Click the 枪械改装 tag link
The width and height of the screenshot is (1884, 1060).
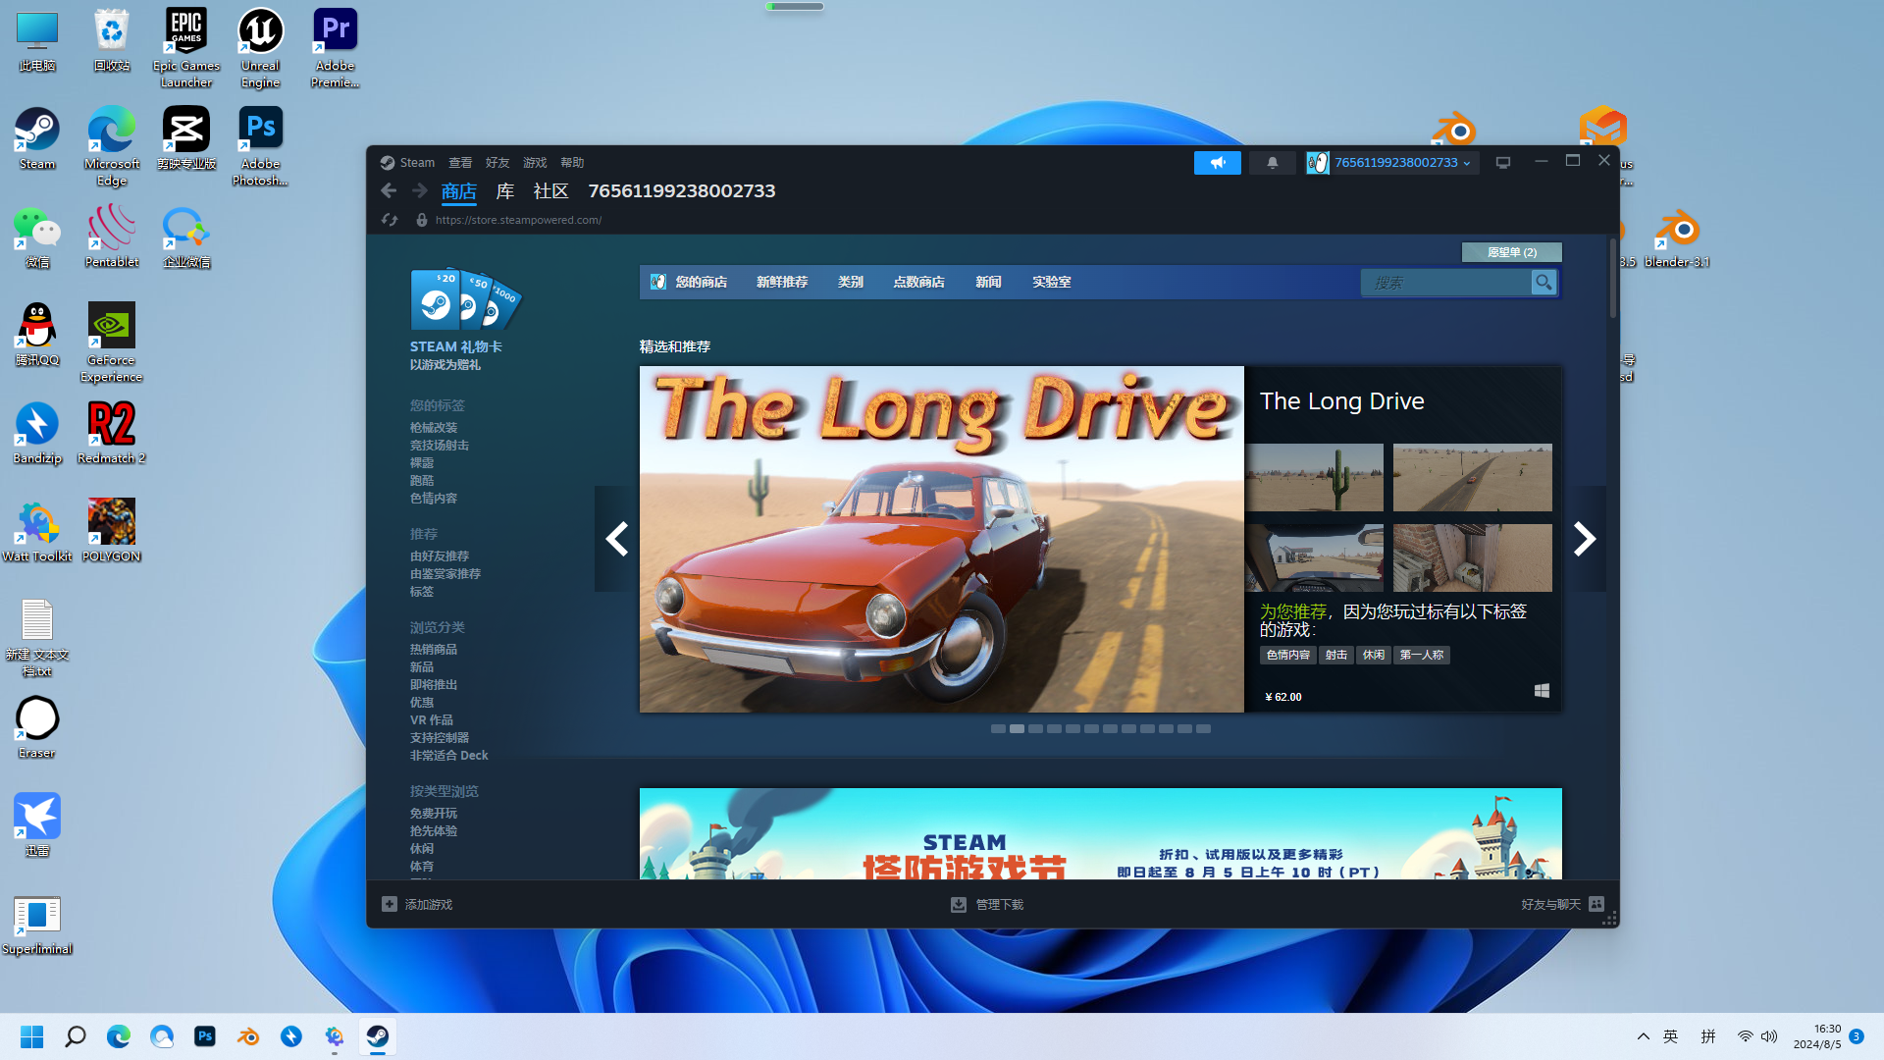coord(434,428)
